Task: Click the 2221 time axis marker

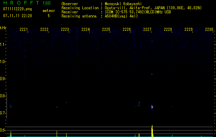Action: (x=24, y=29)
